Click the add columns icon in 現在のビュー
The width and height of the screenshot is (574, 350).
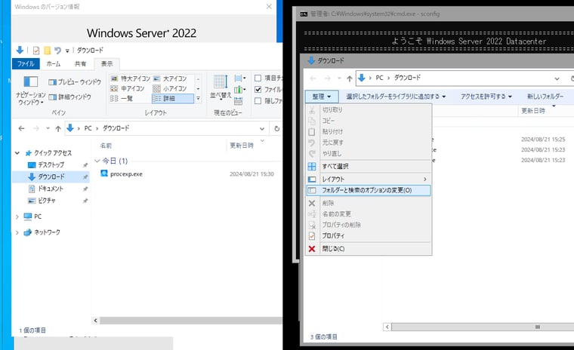tap(239, 90)
